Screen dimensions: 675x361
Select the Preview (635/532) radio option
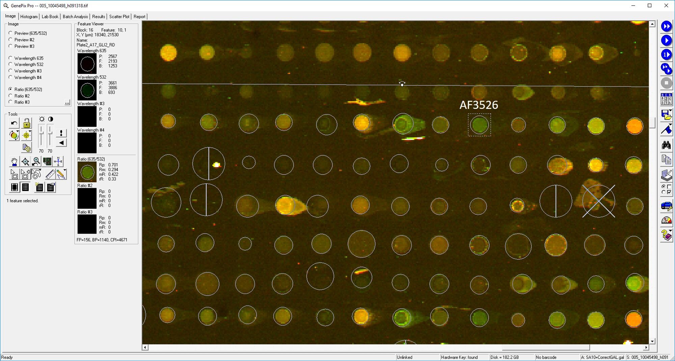[x=10, y=33]
